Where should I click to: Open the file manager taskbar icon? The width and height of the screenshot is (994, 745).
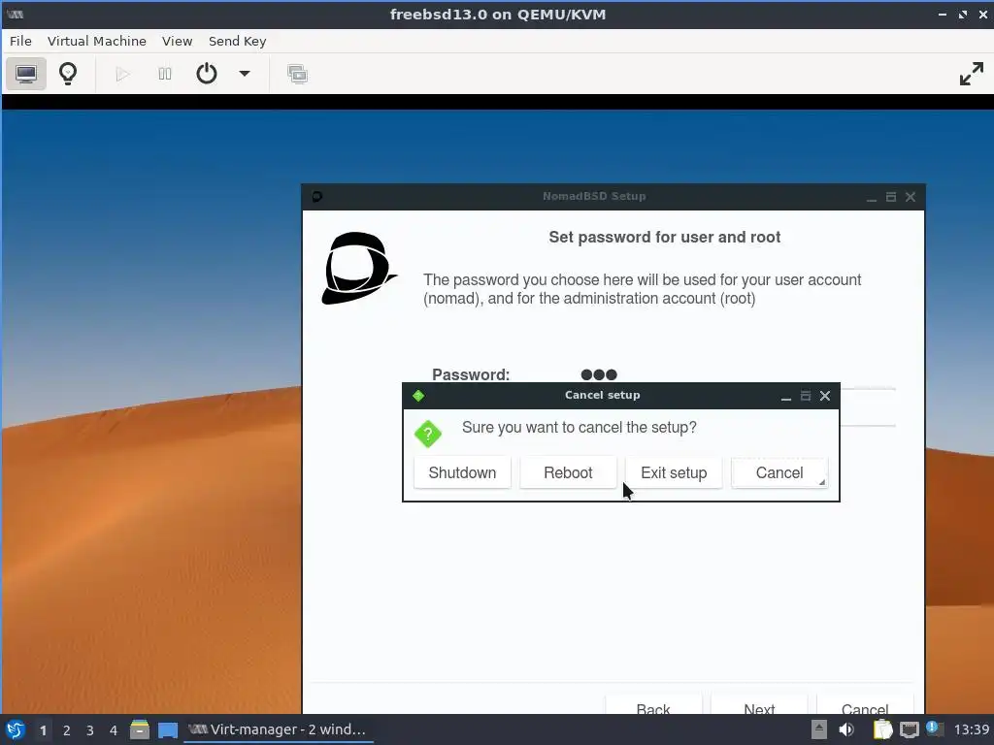(x=140, y=729)
